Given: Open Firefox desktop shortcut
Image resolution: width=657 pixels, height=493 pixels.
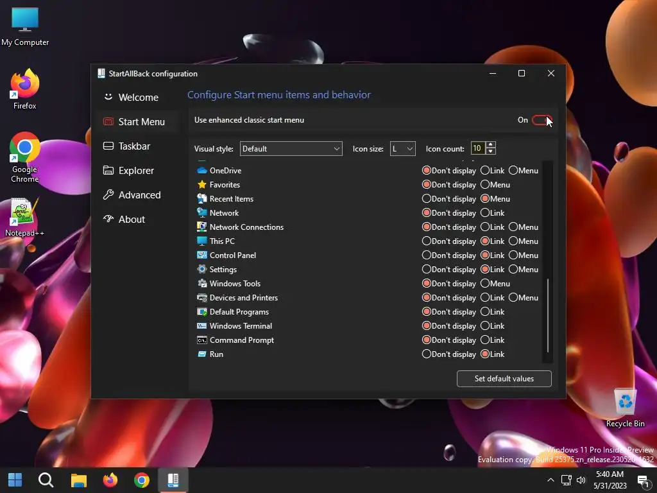Looking at the screenshot, I should click(x=25, y=89).
